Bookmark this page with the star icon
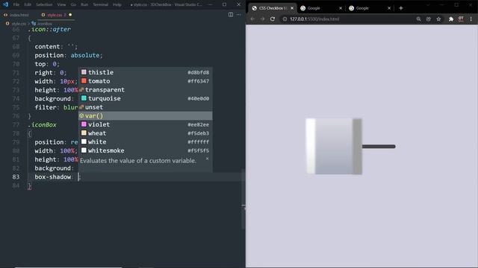 point(438,19)
